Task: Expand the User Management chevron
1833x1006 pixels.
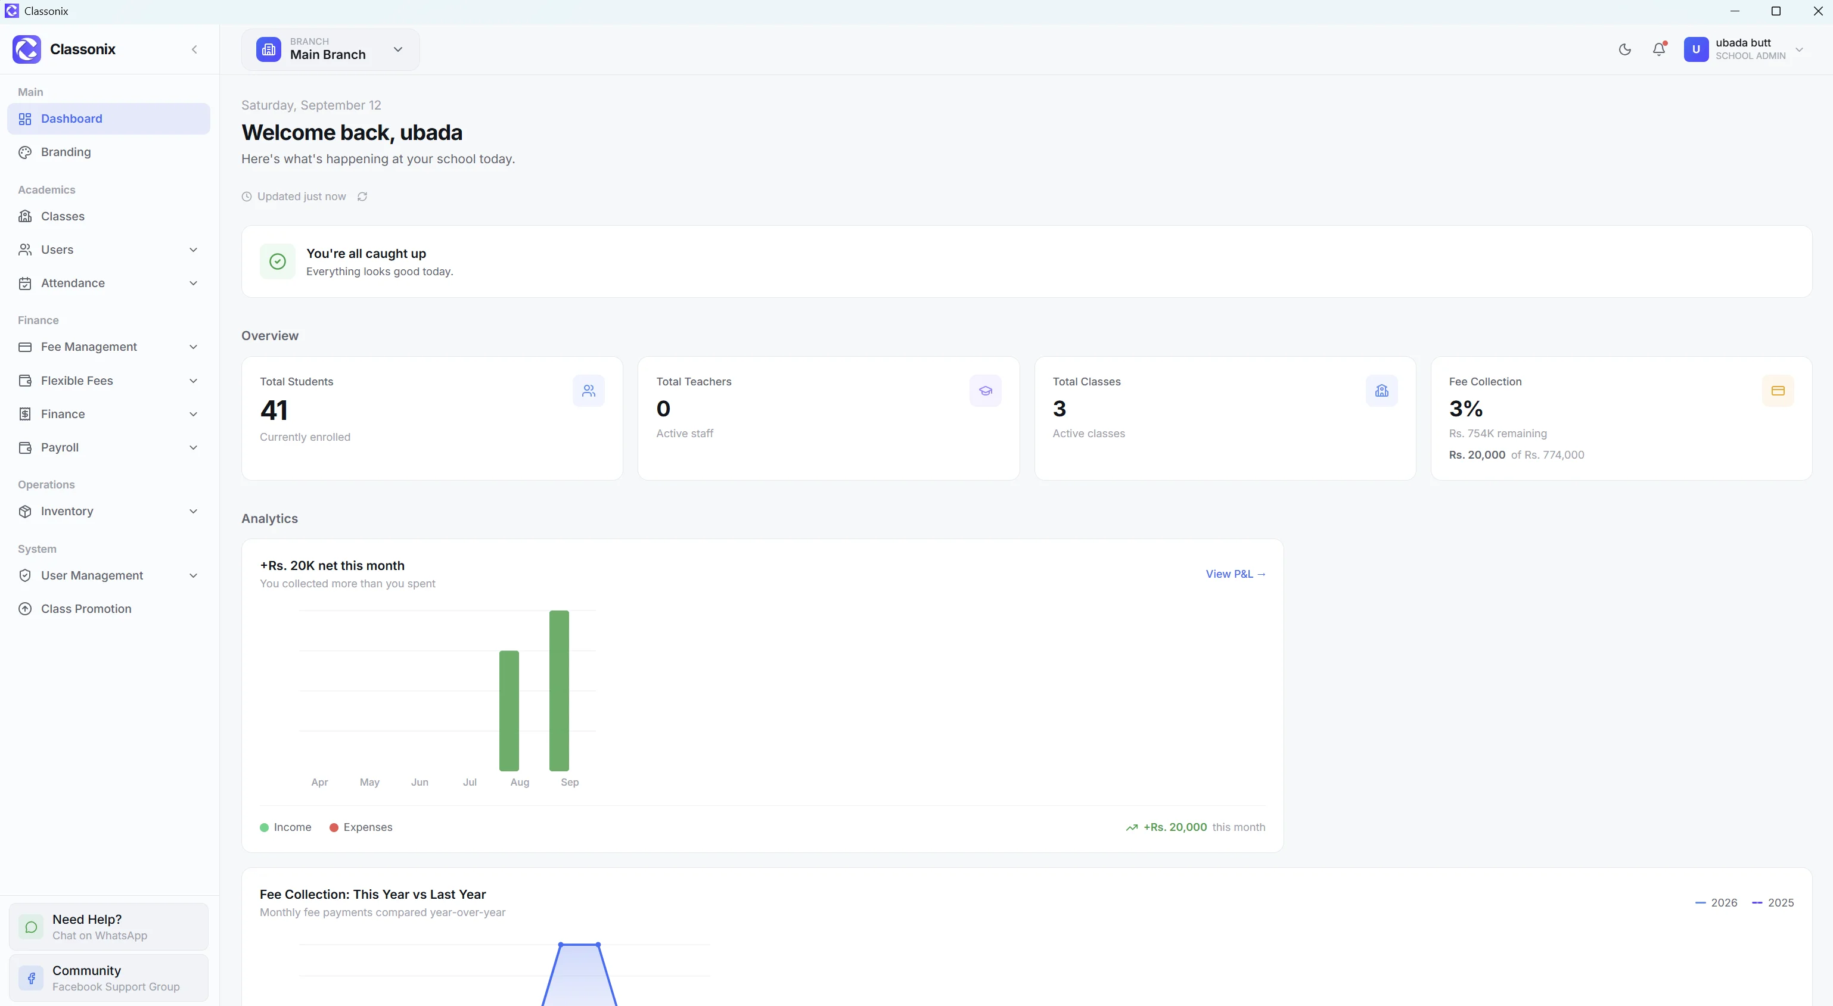Action: pyautogui.click(x=194, y=575)
